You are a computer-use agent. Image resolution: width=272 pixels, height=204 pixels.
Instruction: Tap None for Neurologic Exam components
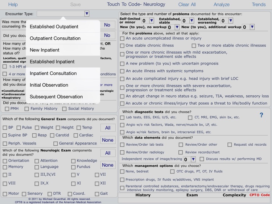[x=108, y=165]
